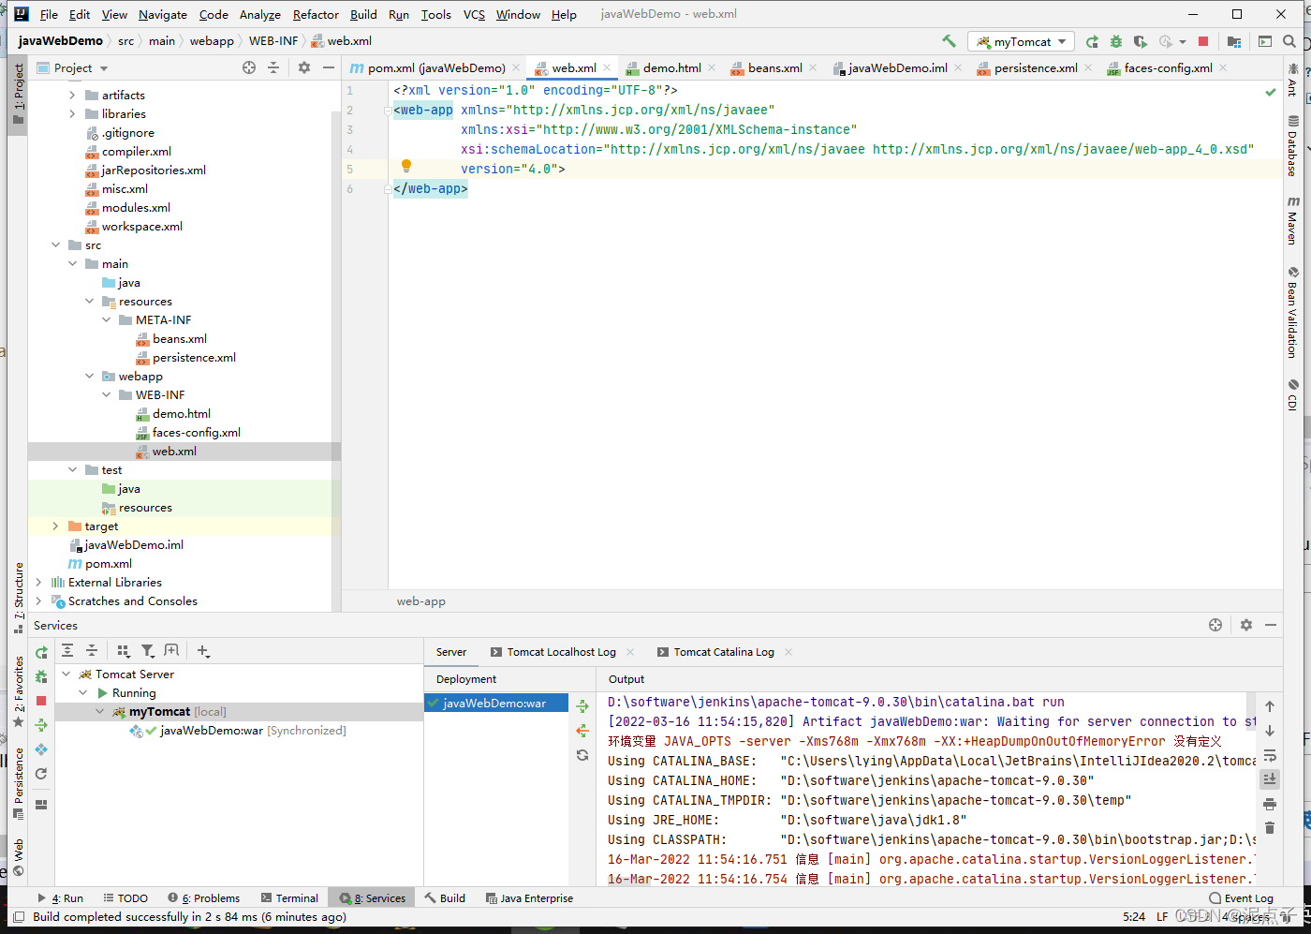This screenshot has height=934, width=1311.
Task: Open Event Log from status bar
Action: pos(1240,897)
